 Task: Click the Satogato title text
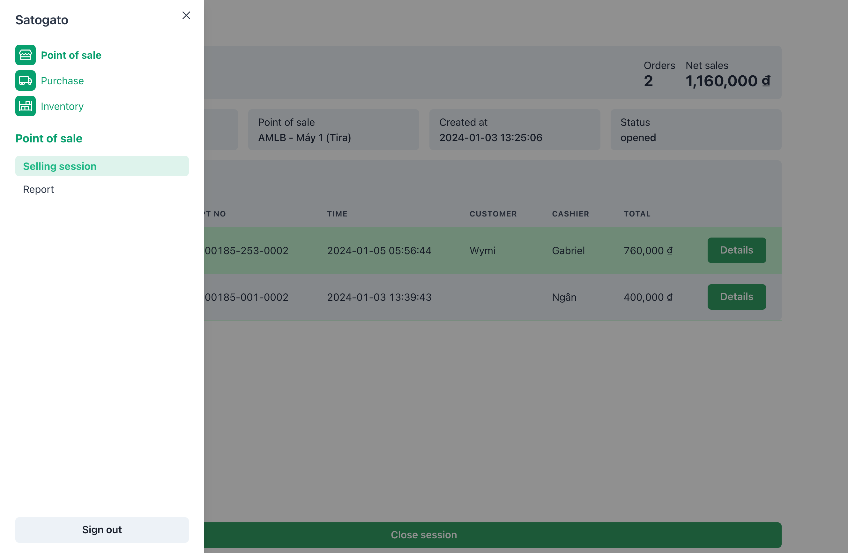click(x=42, y=20)
